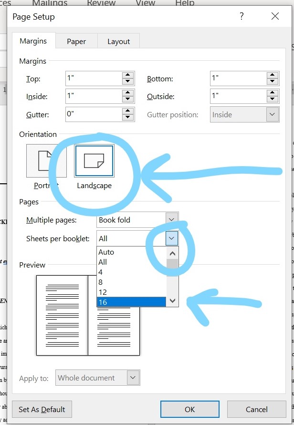Image resolution: width=294 pixels, height=425 pixels.
Task: Decrease the Outside margin with down arrow
Action: pyautogui.click(x=273, y=100)
